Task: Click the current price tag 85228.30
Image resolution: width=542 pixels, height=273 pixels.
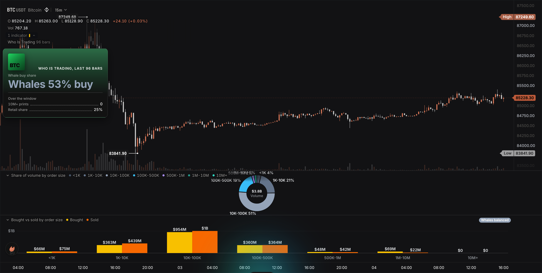Action: coord(523,98)
